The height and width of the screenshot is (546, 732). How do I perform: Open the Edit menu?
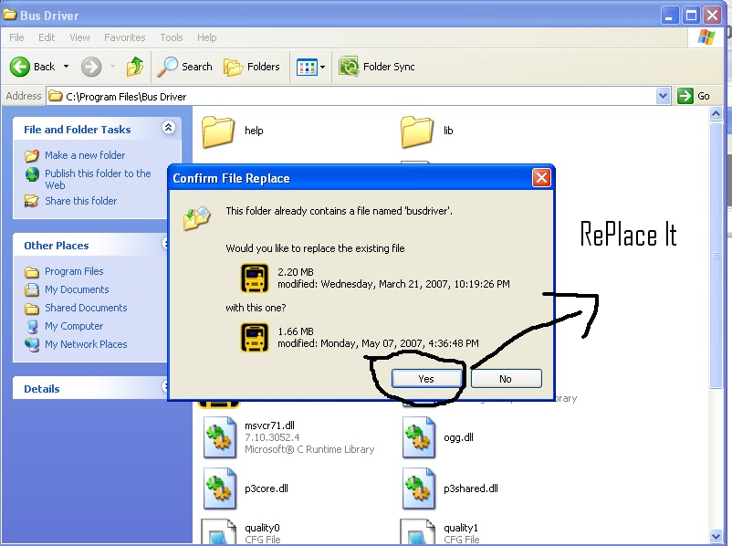pyautogui.click(x=47, y=37)
